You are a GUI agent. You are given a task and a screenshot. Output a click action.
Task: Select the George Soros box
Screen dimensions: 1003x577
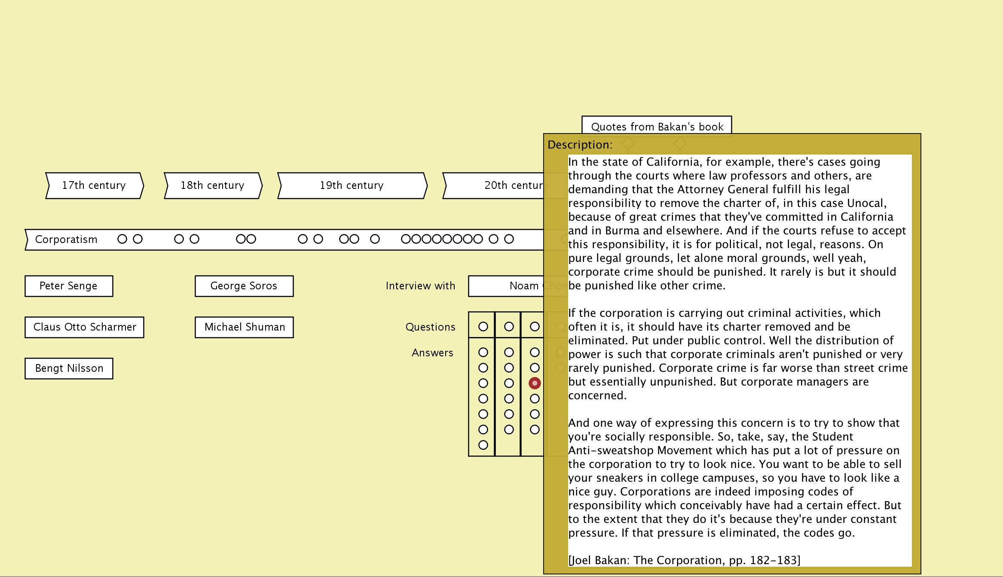click(244, 286)
